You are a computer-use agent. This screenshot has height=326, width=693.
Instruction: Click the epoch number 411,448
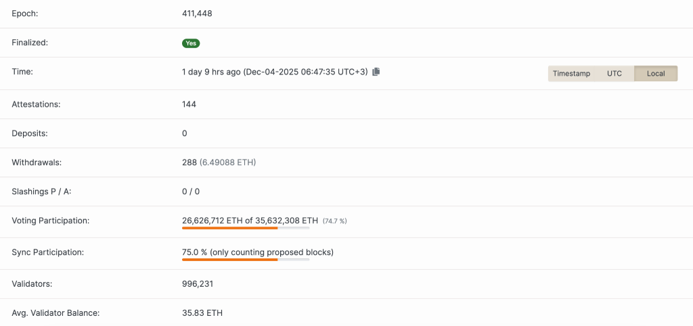(197, 14)
